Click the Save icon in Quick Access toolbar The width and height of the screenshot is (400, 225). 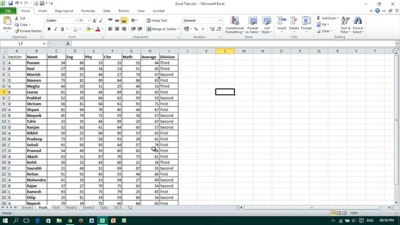pyautogui.click(x=11, y=3)
